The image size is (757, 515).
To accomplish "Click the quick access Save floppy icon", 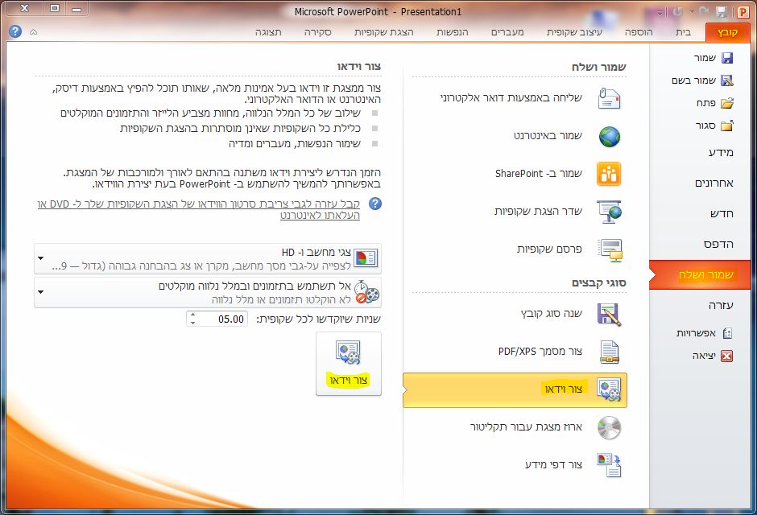I will (722, 12).
